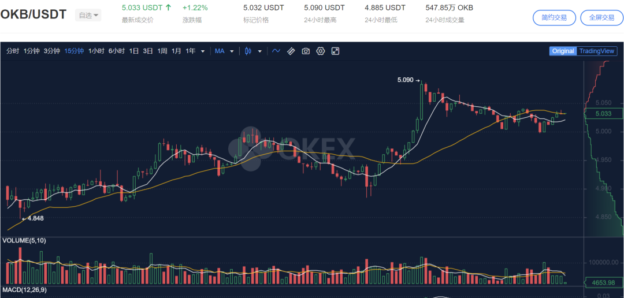
Task: Open chart settings gear icon
Action: tap(320, 51)
